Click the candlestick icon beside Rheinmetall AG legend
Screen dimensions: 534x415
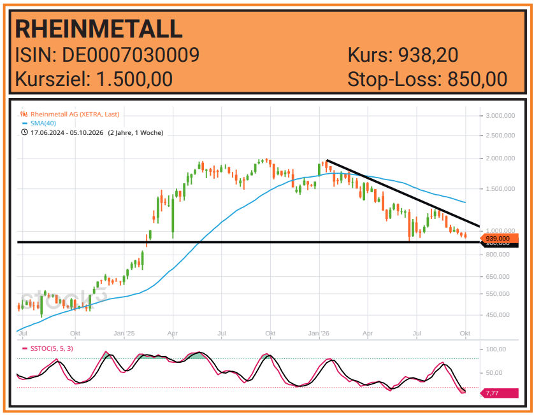pos(24,115)
